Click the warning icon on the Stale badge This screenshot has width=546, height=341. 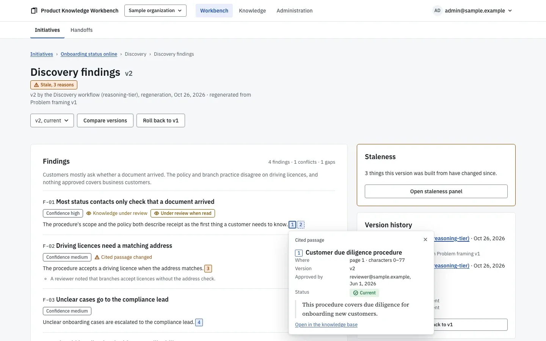36,85
